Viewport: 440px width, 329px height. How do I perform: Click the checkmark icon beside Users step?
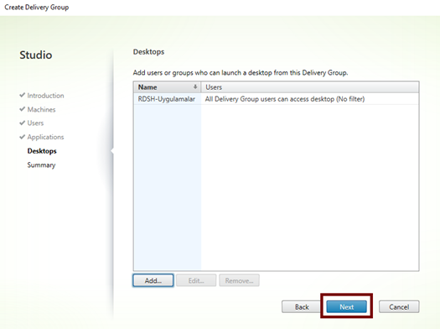(22, 123)
